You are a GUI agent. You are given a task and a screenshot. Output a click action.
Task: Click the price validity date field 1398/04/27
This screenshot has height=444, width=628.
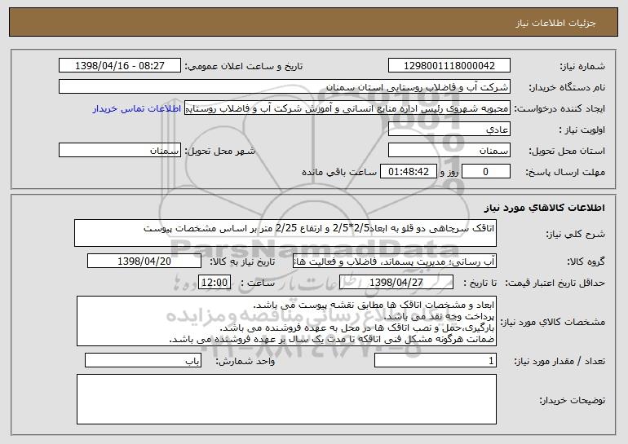tap(396, 283)
